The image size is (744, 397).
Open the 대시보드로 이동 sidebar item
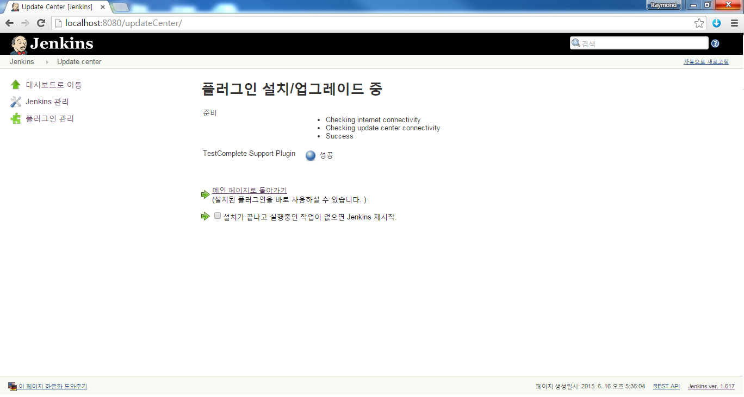[54, 85]
